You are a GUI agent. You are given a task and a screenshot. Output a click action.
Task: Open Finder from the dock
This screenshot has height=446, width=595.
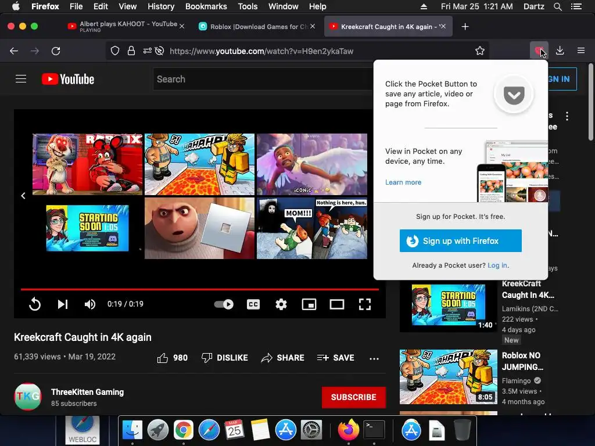pyautogui.click(x=132, y=430)
